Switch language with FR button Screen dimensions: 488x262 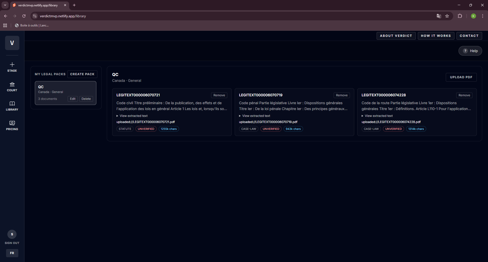(x=12, y=253)
